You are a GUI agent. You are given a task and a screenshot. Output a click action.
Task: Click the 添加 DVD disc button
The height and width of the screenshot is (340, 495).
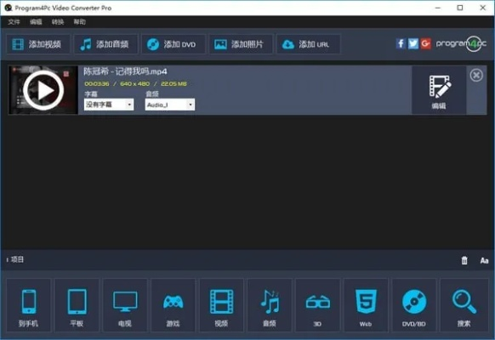tap(174, 44)
